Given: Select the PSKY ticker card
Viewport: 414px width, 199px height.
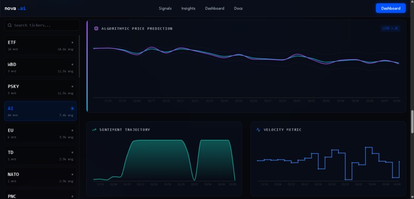Looking at the screenshot, I should pos(41,89).
